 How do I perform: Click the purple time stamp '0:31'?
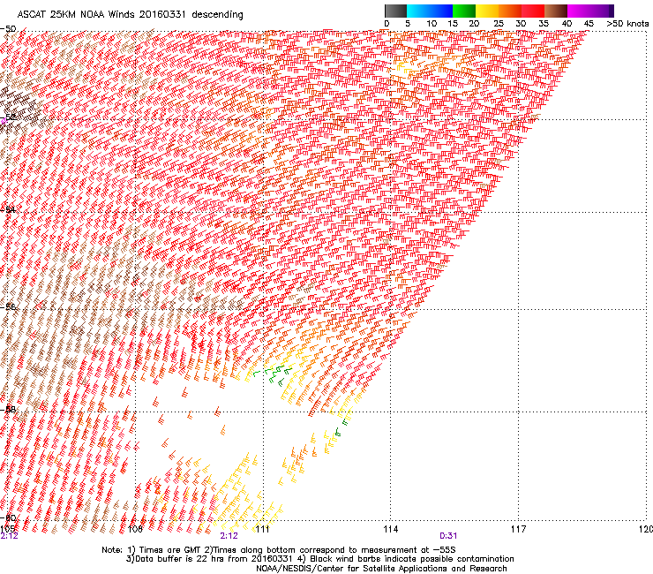[448, 536]
